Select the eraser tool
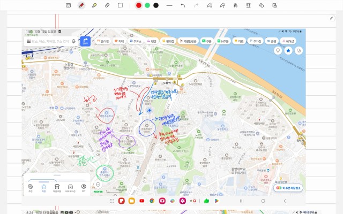Viewport: 343px width, 214px height. 107,5
